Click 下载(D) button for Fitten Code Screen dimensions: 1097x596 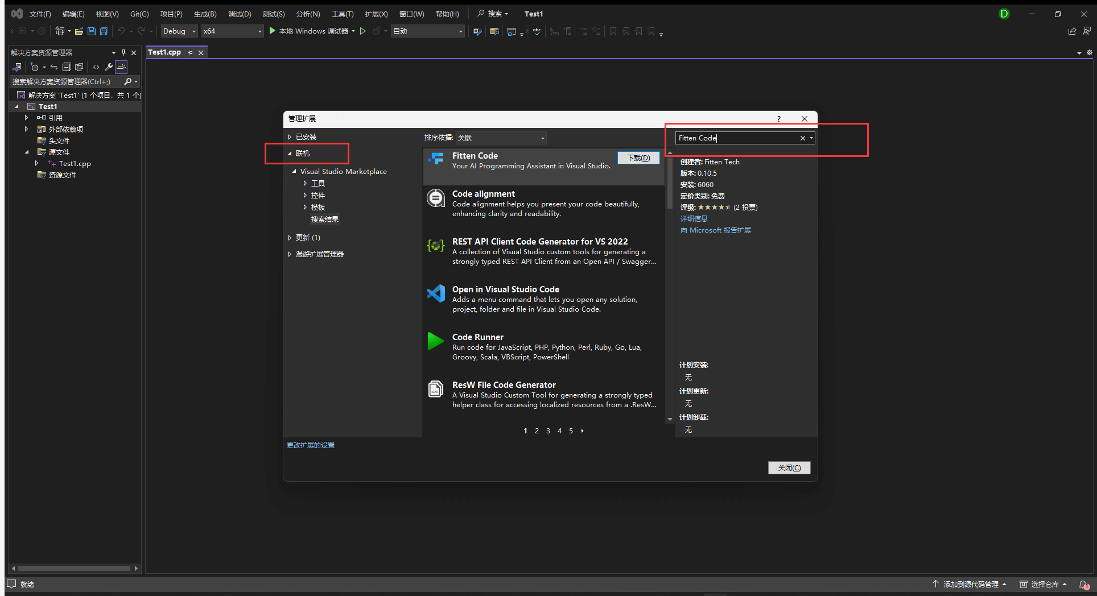[x=638, y=158]
